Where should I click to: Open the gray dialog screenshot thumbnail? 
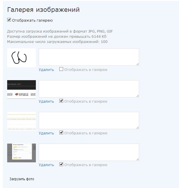click(x=22, y=153)
